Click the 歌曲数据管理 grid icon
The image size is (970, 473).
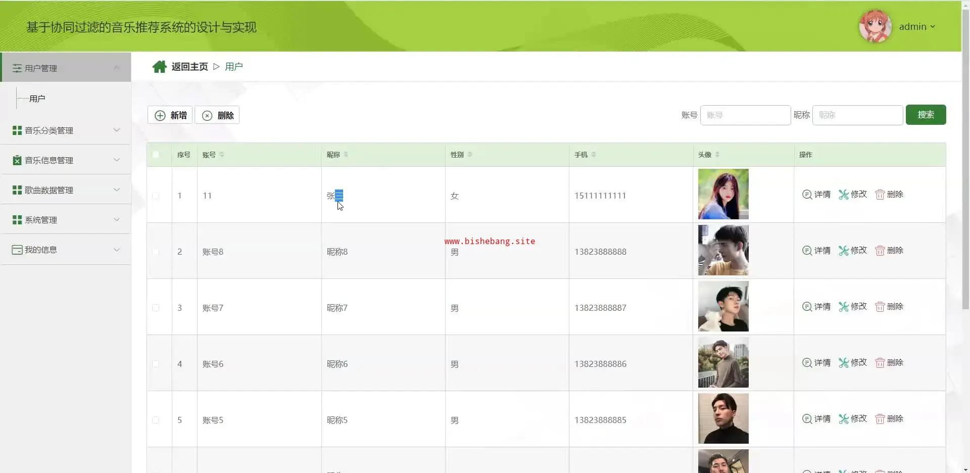point(17,190)
